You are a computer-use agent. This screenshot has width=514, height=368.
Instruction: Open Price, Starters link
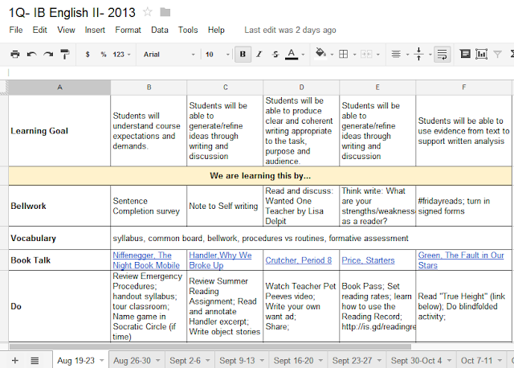368,260
